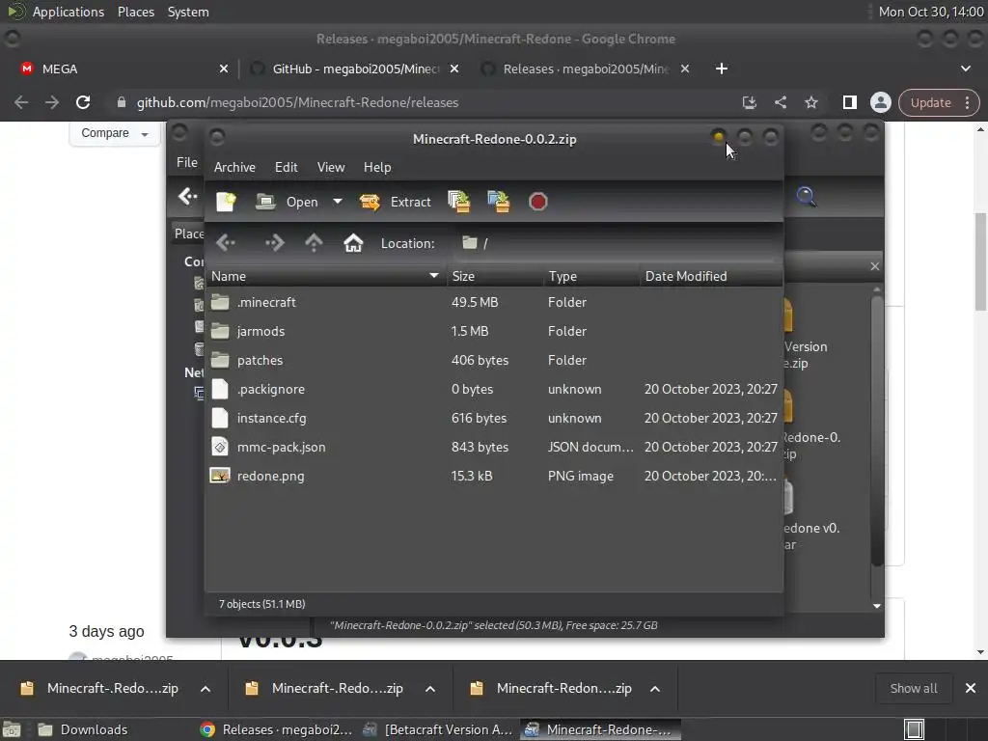Select the instance.cfg file
988x741 pixels.
tap(494, 419)
